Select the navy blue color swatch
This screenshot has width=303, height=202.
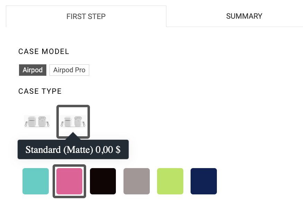[204, 181]
